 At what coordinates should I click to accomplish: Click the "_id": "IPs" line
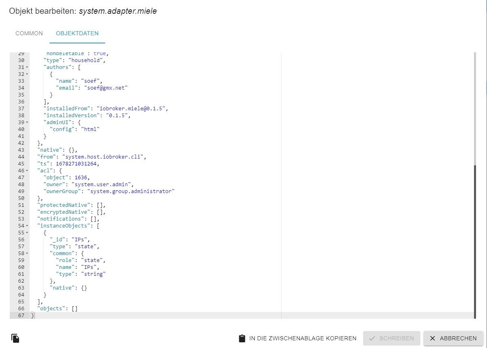[x=70, y=239]
